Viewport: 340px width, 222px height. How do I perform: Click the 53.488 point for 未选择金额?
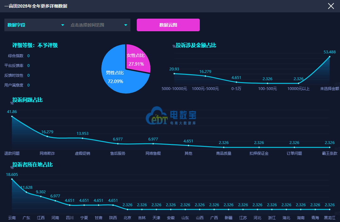[x=330, y=57]
